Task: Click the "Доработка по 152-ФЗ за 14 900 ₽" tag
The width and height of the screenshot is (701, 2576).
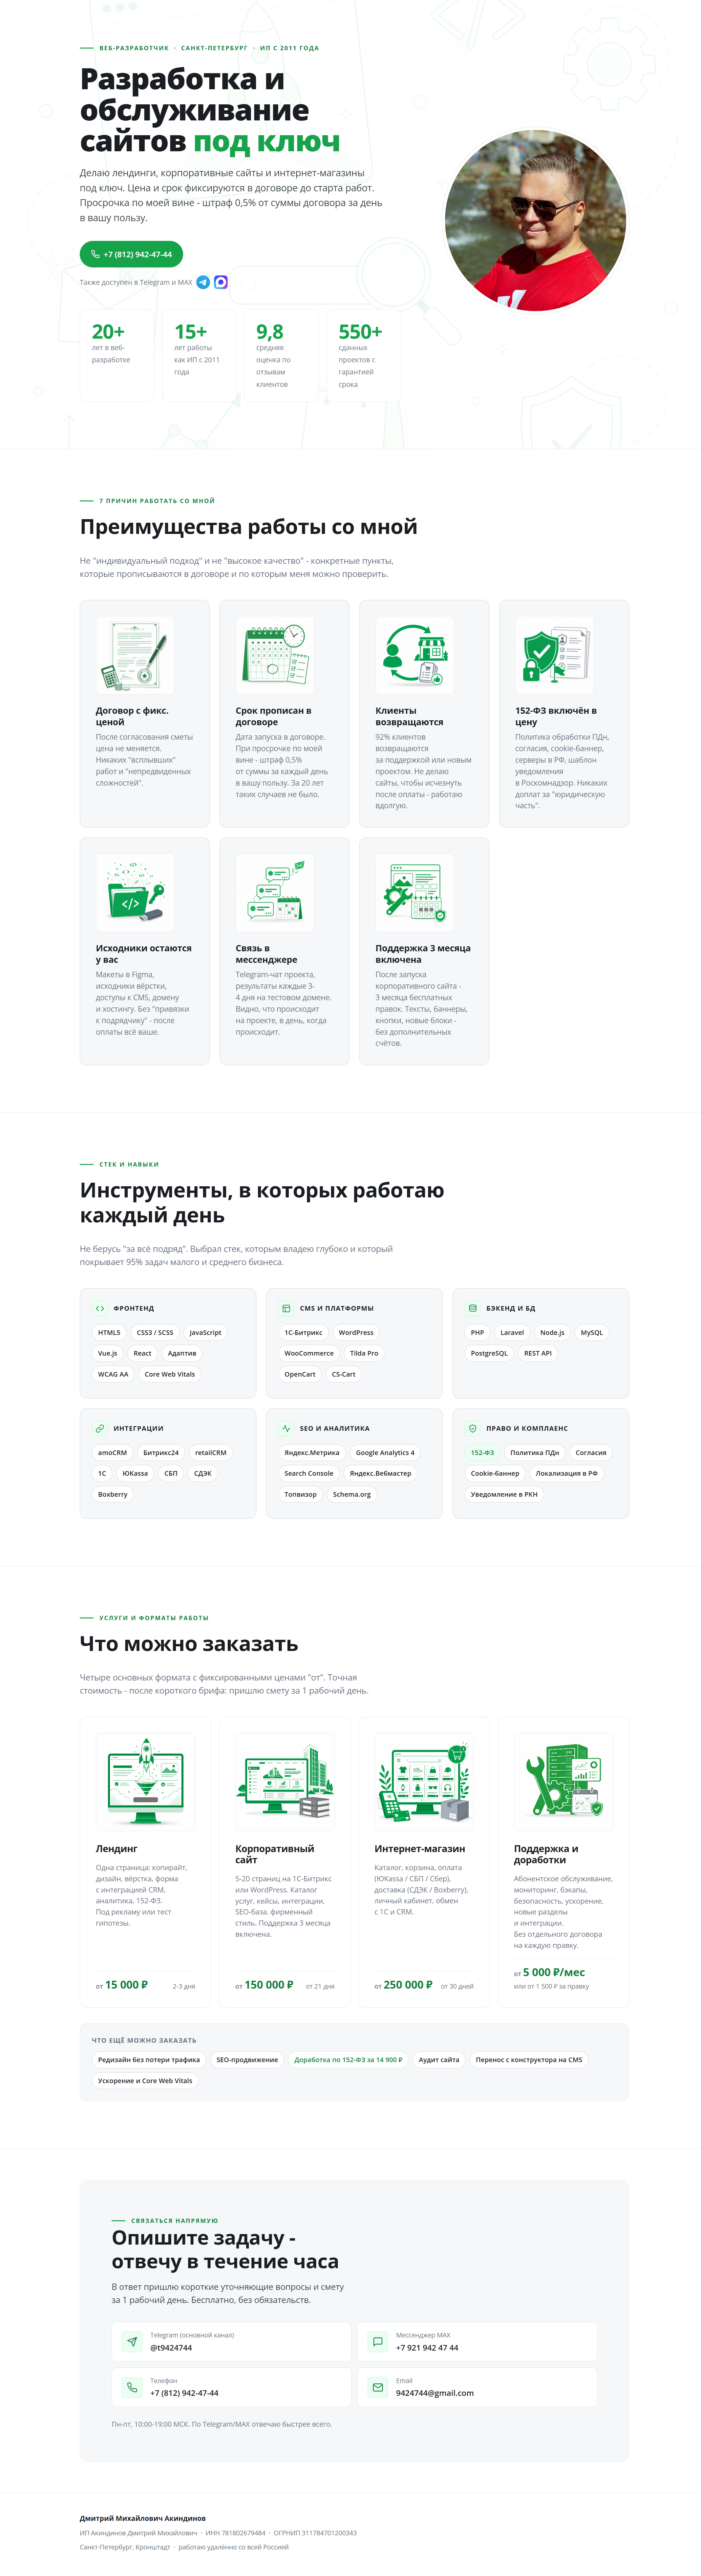Action: coord(348,2060)
